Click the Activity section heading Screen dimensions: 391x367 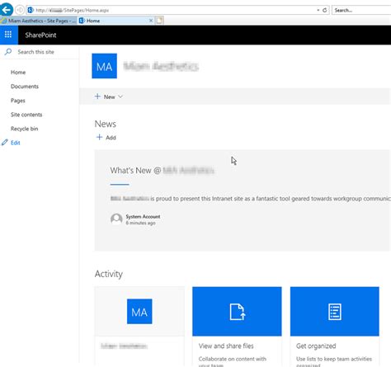point(109,274)
